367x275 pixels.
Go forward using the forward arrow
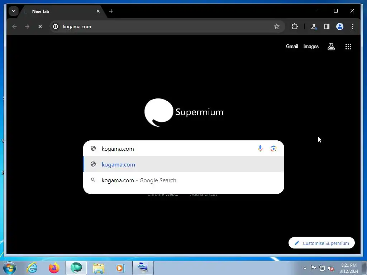pos(27,26)
